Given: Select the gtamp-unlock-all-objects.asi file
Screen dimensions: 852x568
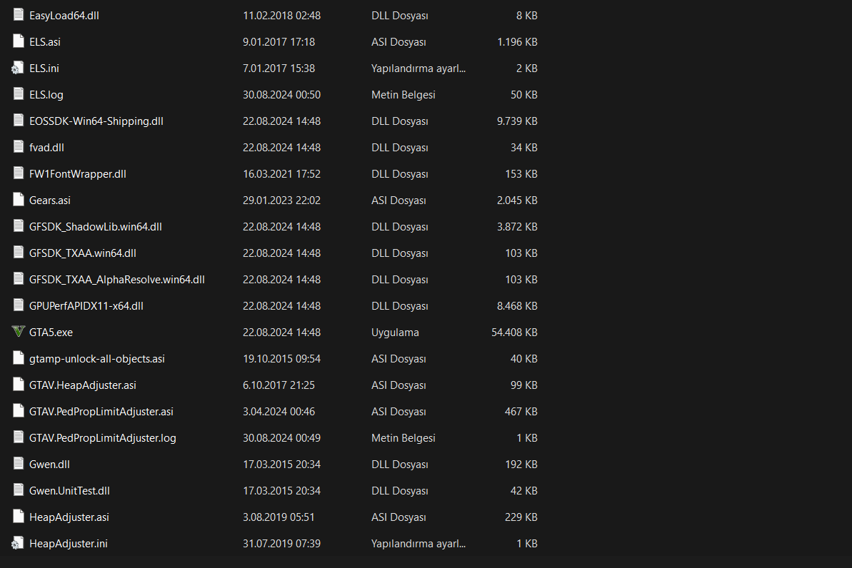Looking at the screenshot, I should pos(97,359).
